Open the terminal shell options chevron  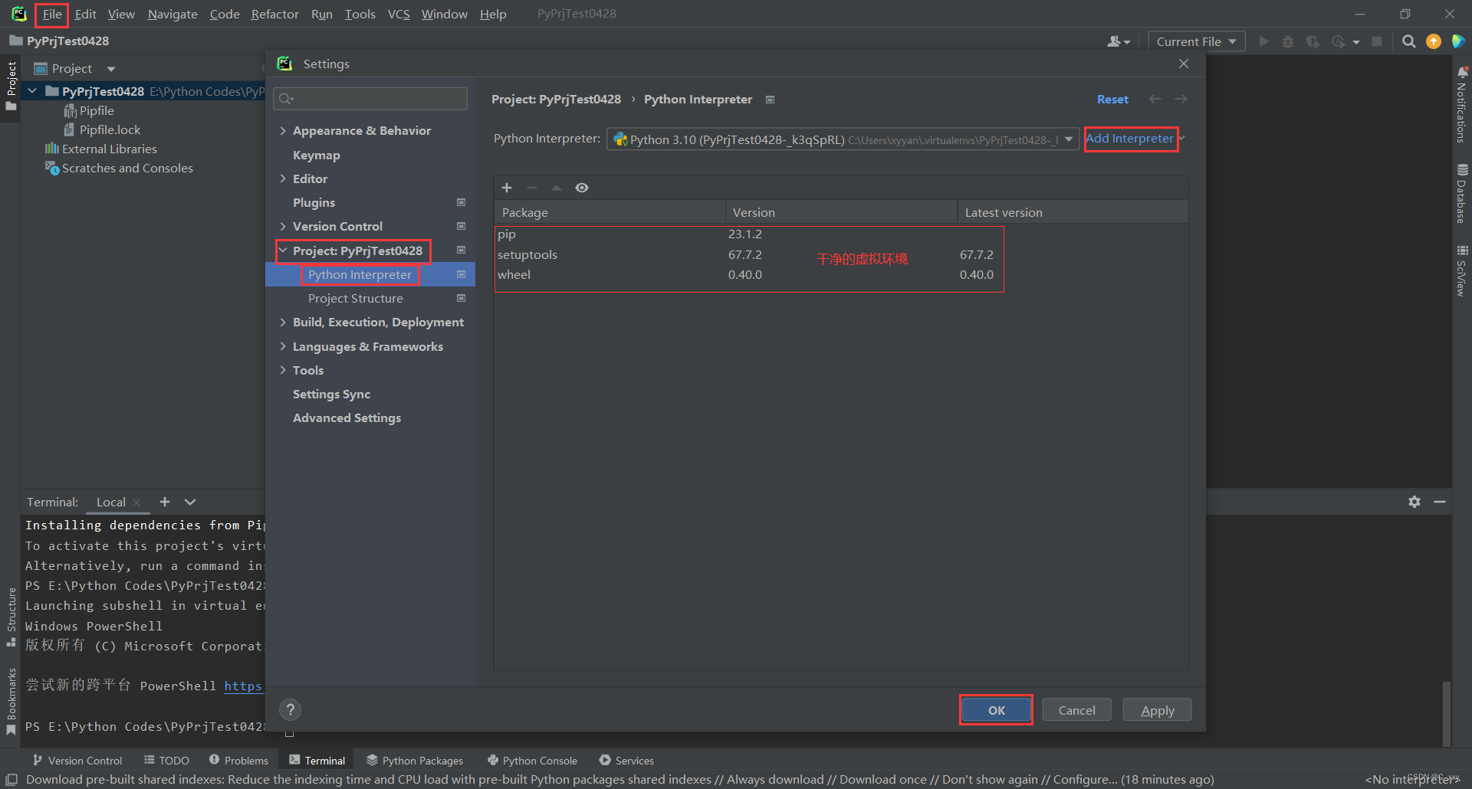pos(190,502)
